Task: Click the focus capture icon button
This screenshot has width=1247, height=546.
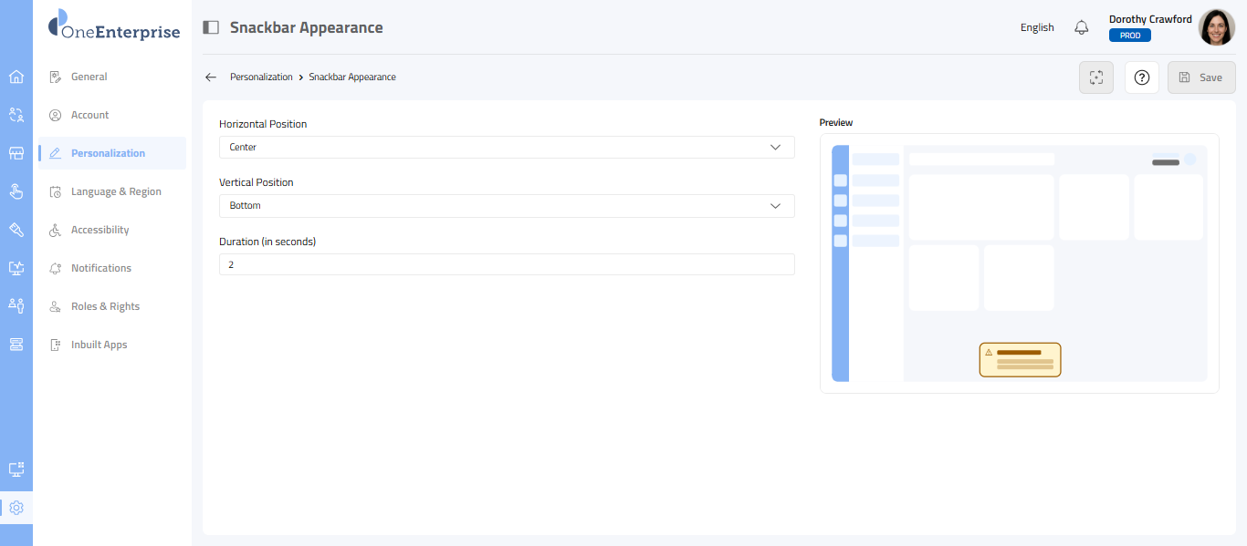Action: click(x=1096, y=77)
